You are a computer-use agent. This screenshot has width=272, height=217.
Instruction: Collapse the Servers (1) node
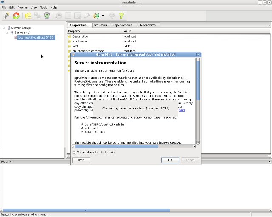(7, 33)
